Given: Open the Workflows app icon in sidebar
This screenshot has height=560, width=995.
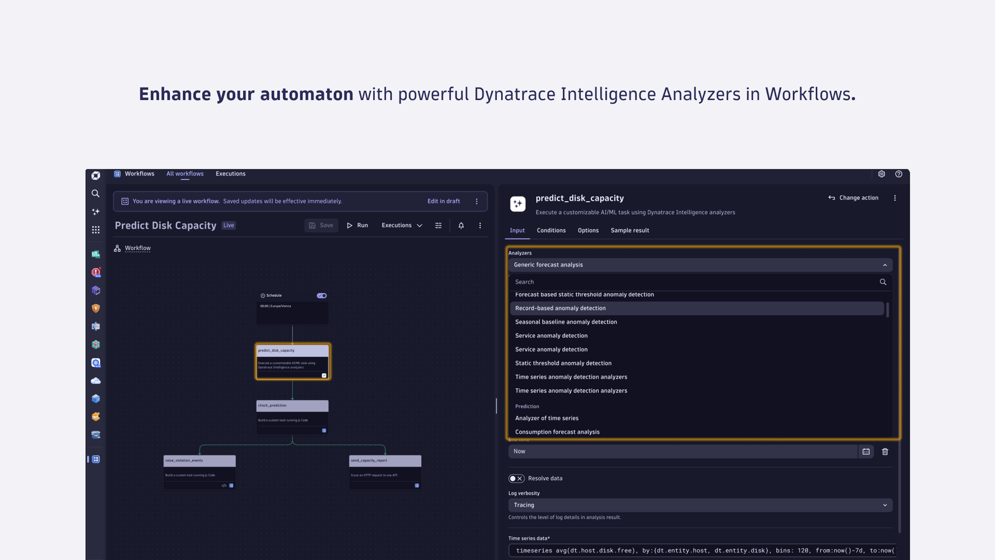Looking at the screenshot, I should click(x=96, y=459).
